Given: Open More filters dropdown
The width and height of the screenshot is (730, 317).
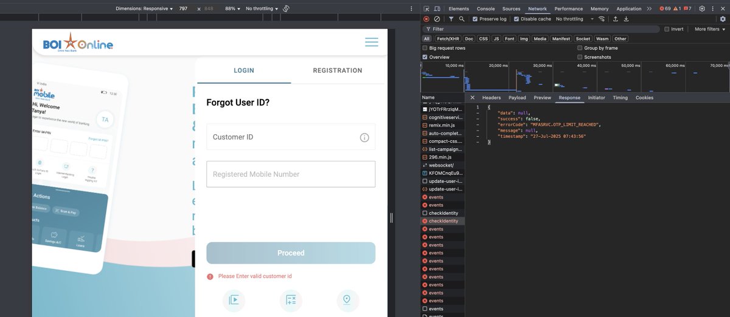Looking at the screenshot, I should pos(709,29).
